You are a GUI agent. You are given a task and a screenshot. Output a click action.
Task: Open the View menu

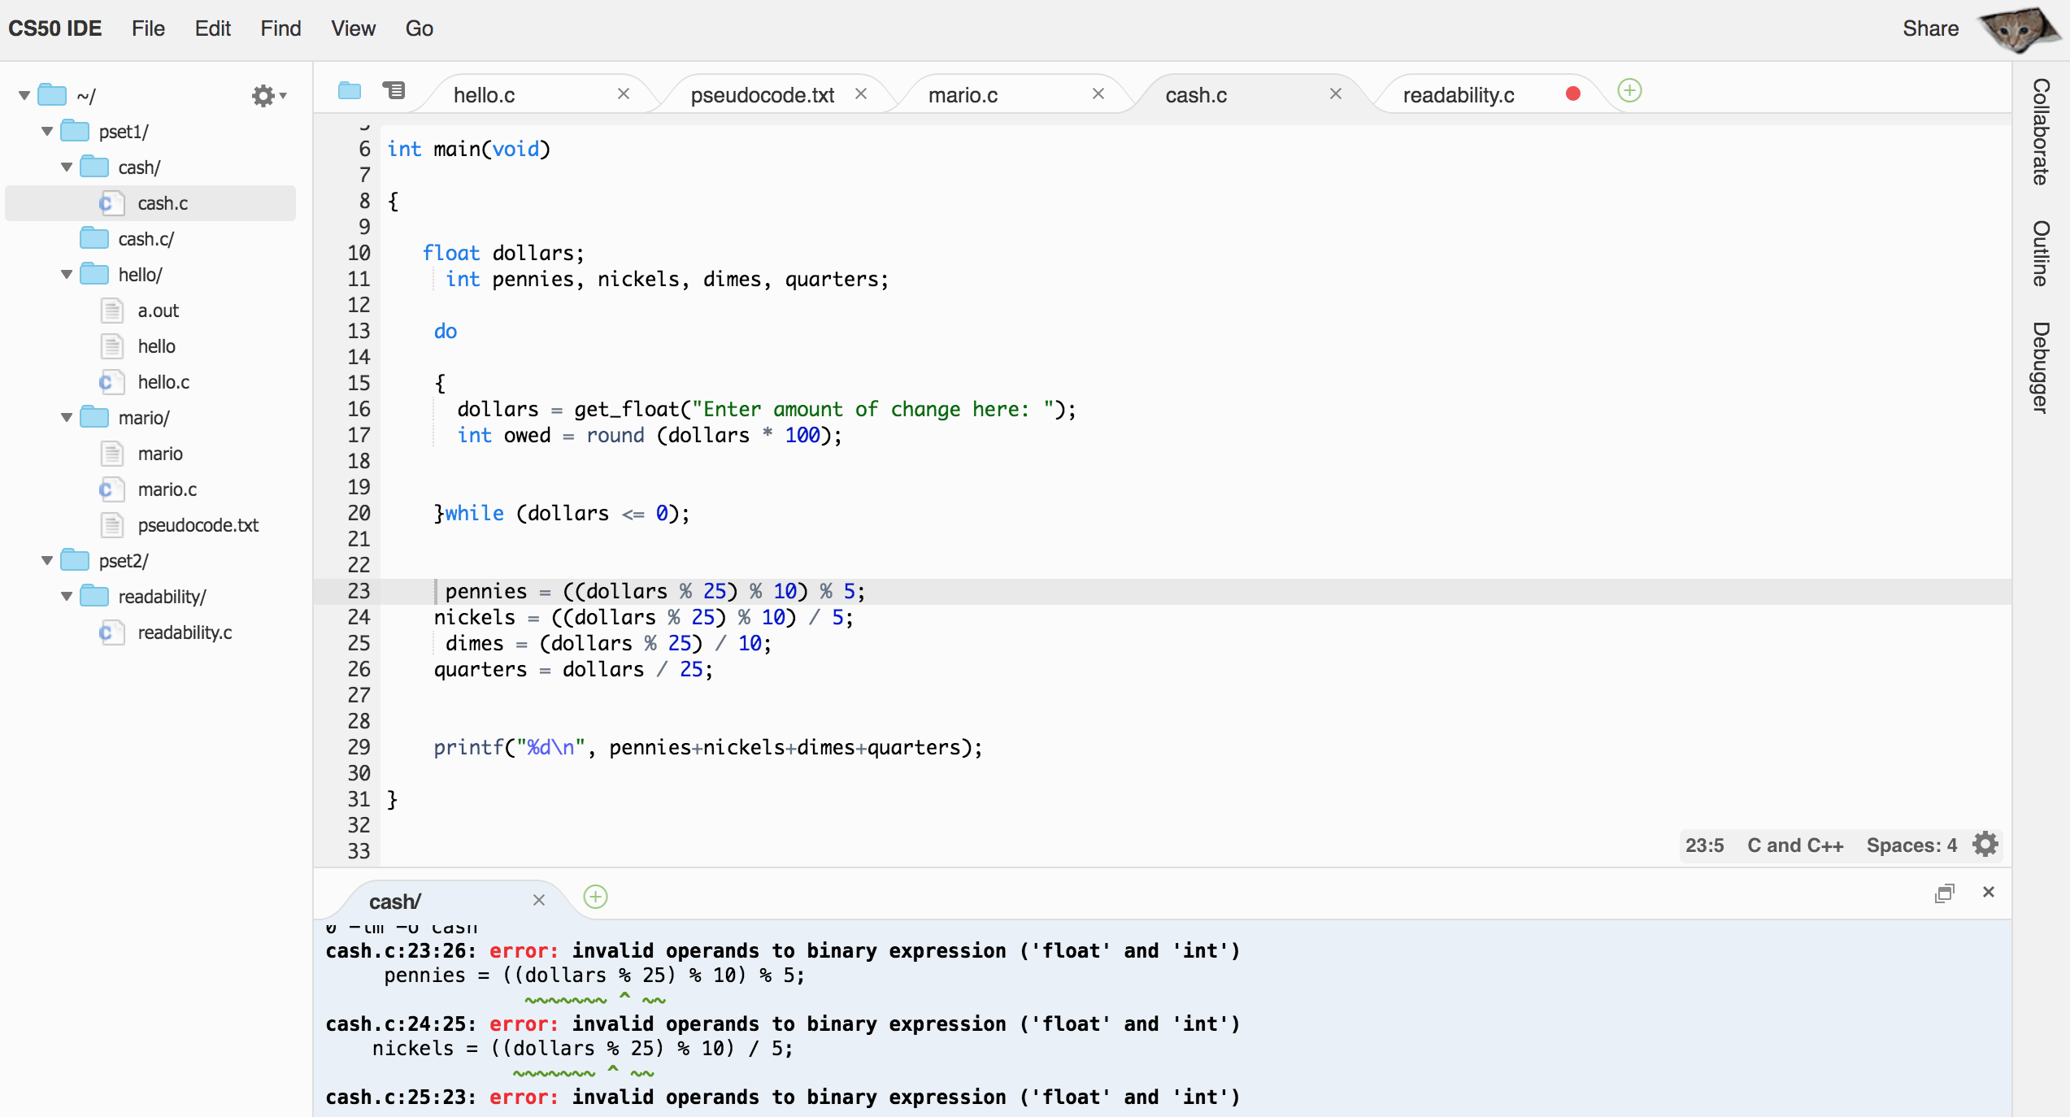[x=353, y=28]
